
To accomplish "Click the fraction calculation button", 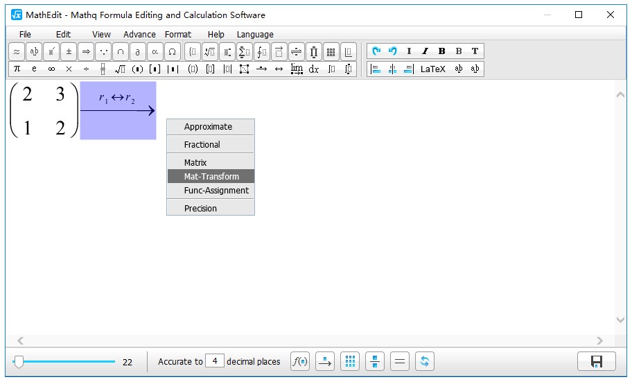I will (x=375, y=361).
